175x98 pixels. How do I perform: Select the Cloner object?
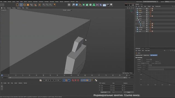[x=140, y=18]
